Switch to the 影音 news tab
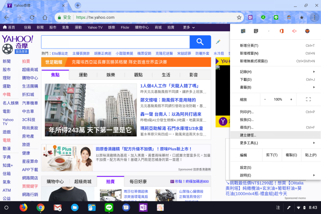 [193, 75]
